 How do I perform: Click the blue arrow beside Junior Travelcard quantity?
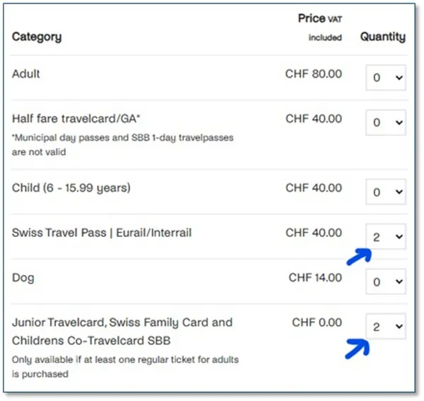[x=359, y=345]
